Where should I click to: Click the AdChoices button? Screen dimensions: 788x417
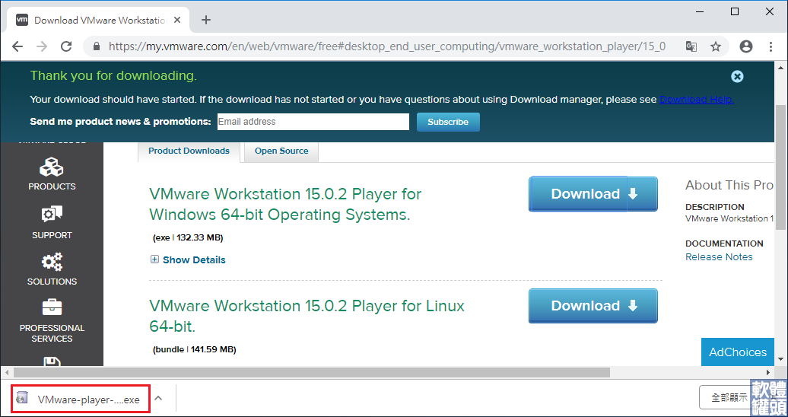pyautogui.click(x=737, y=352)
